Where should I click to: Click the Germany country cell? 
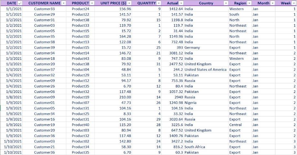pyautogui.click(x=192, y=48)
